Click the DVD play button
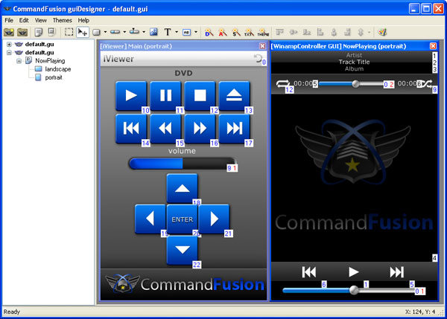 click(131, 96)
